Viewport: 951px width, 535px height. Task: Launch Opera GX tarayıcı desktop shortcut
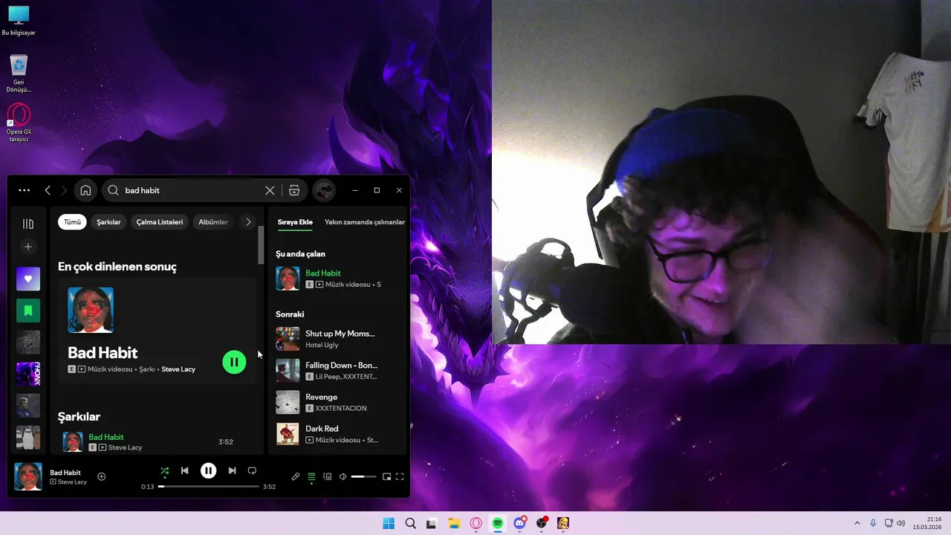[x=19, y=123]
